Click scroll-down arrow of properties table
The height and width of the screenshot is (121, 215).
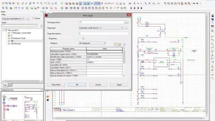click(124, 76)
